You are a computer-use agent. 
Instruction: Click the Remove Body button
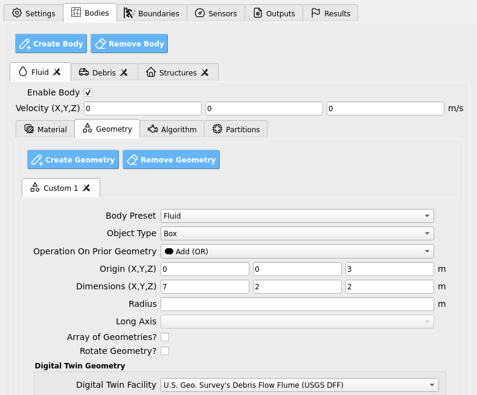click(129, 43)
